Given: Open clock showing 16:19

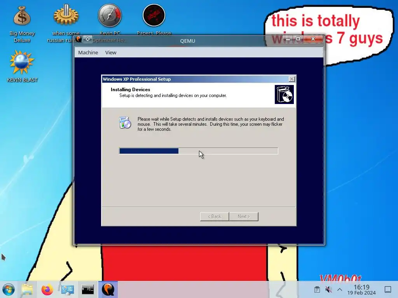Looking at the screenshot, I should click(361, 289).
